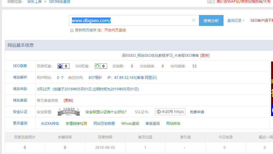The width and height of the screenshot is (273, 154).
Task: Select the 域名年龄 row label
Action: 20,89
